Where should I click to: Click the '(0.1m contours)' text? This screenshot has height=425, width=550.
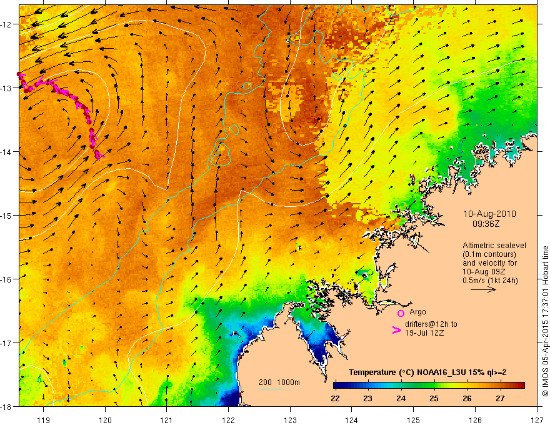click(x=489, y=254)
